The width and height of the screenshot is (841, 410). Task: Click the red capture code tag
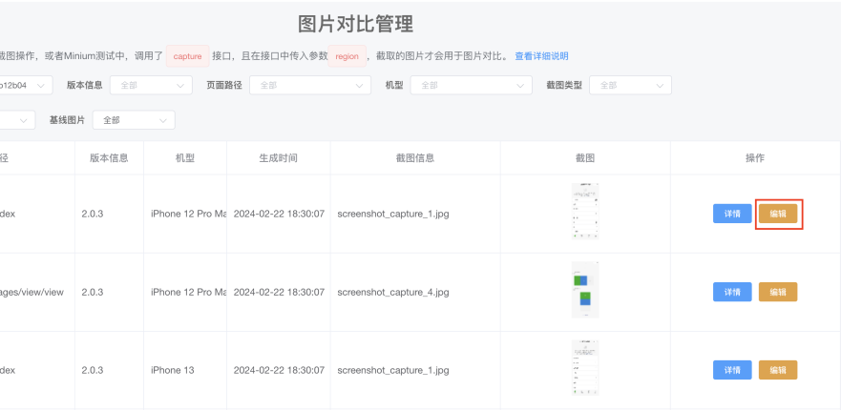(188, 56)
